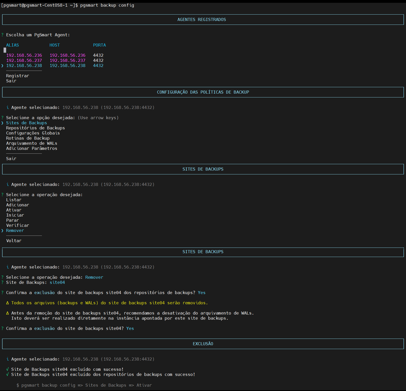Select Sites de Backups option
This screenshot has height=391, width=406.
point(27,123)
